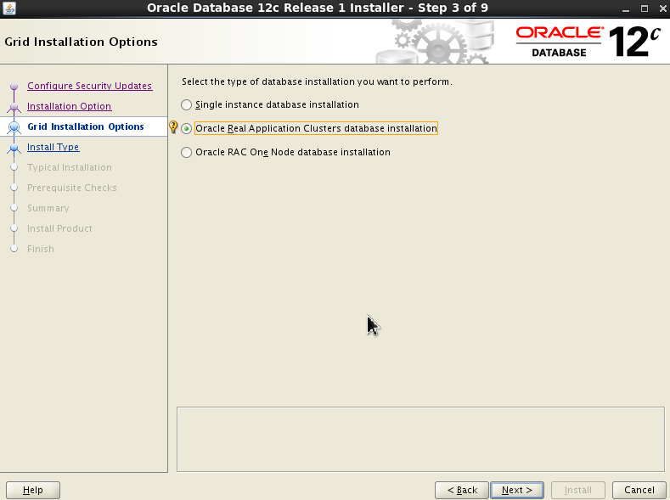670x500 pixels.
Task: Pick Oracle RAC One Node database installation
Action: point(186,153)
